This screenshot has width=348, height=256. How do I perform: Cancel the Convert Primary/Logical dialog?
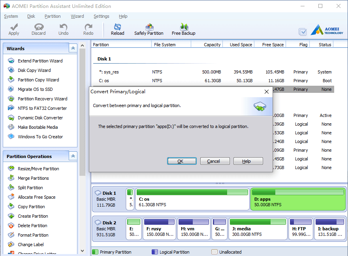click(x=215, y=161)
